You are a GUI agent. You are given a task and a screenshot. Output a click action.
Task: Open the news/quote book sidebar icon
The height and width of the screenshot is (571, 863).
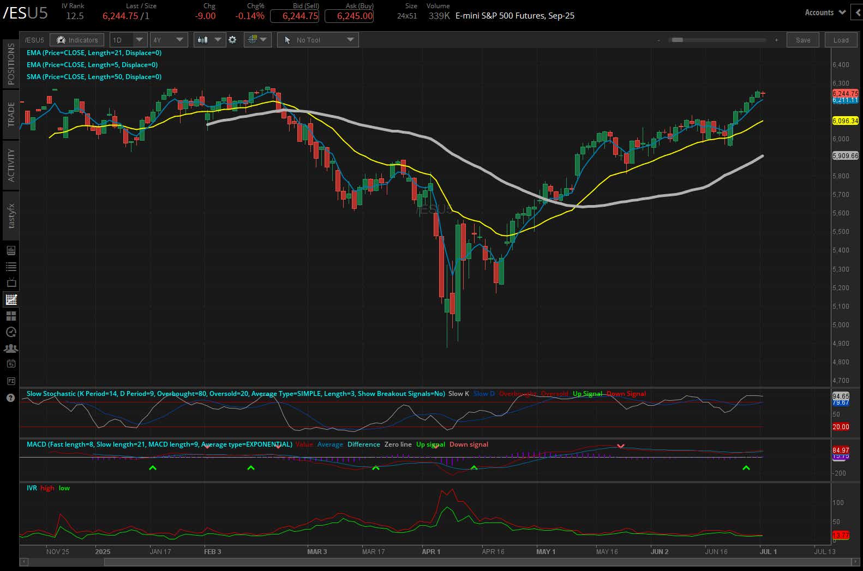[11, 250]
